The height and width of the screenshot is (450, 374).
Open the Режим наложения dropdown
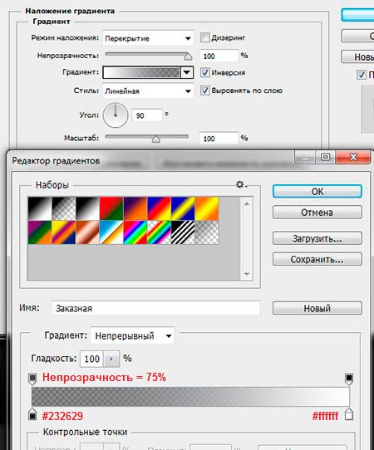(x=148, y=38)
